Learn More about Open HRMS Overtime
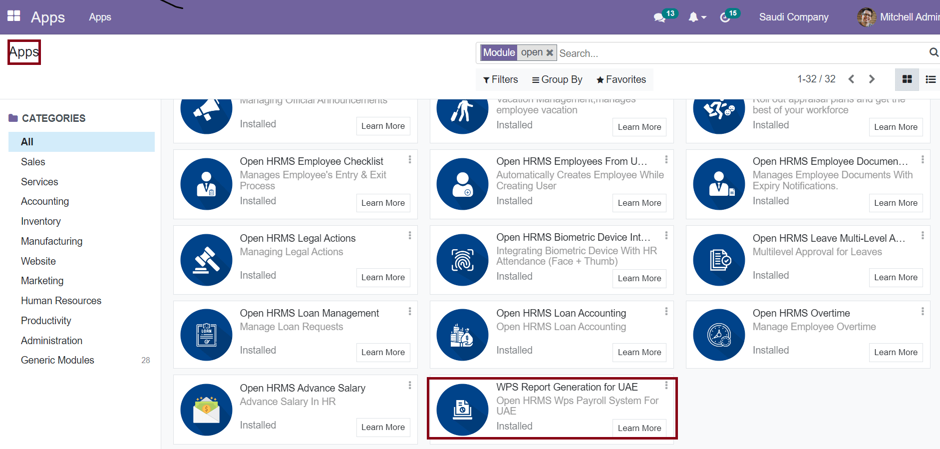Screen dimensions: 940x449 (x=896, y=352)
